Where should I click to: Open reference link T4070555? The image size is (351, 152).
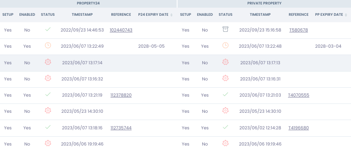point(299,95)
